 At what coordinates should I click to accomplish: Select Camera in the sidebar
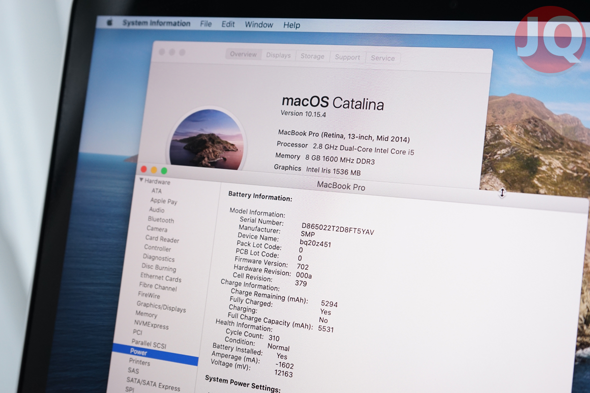157,229
